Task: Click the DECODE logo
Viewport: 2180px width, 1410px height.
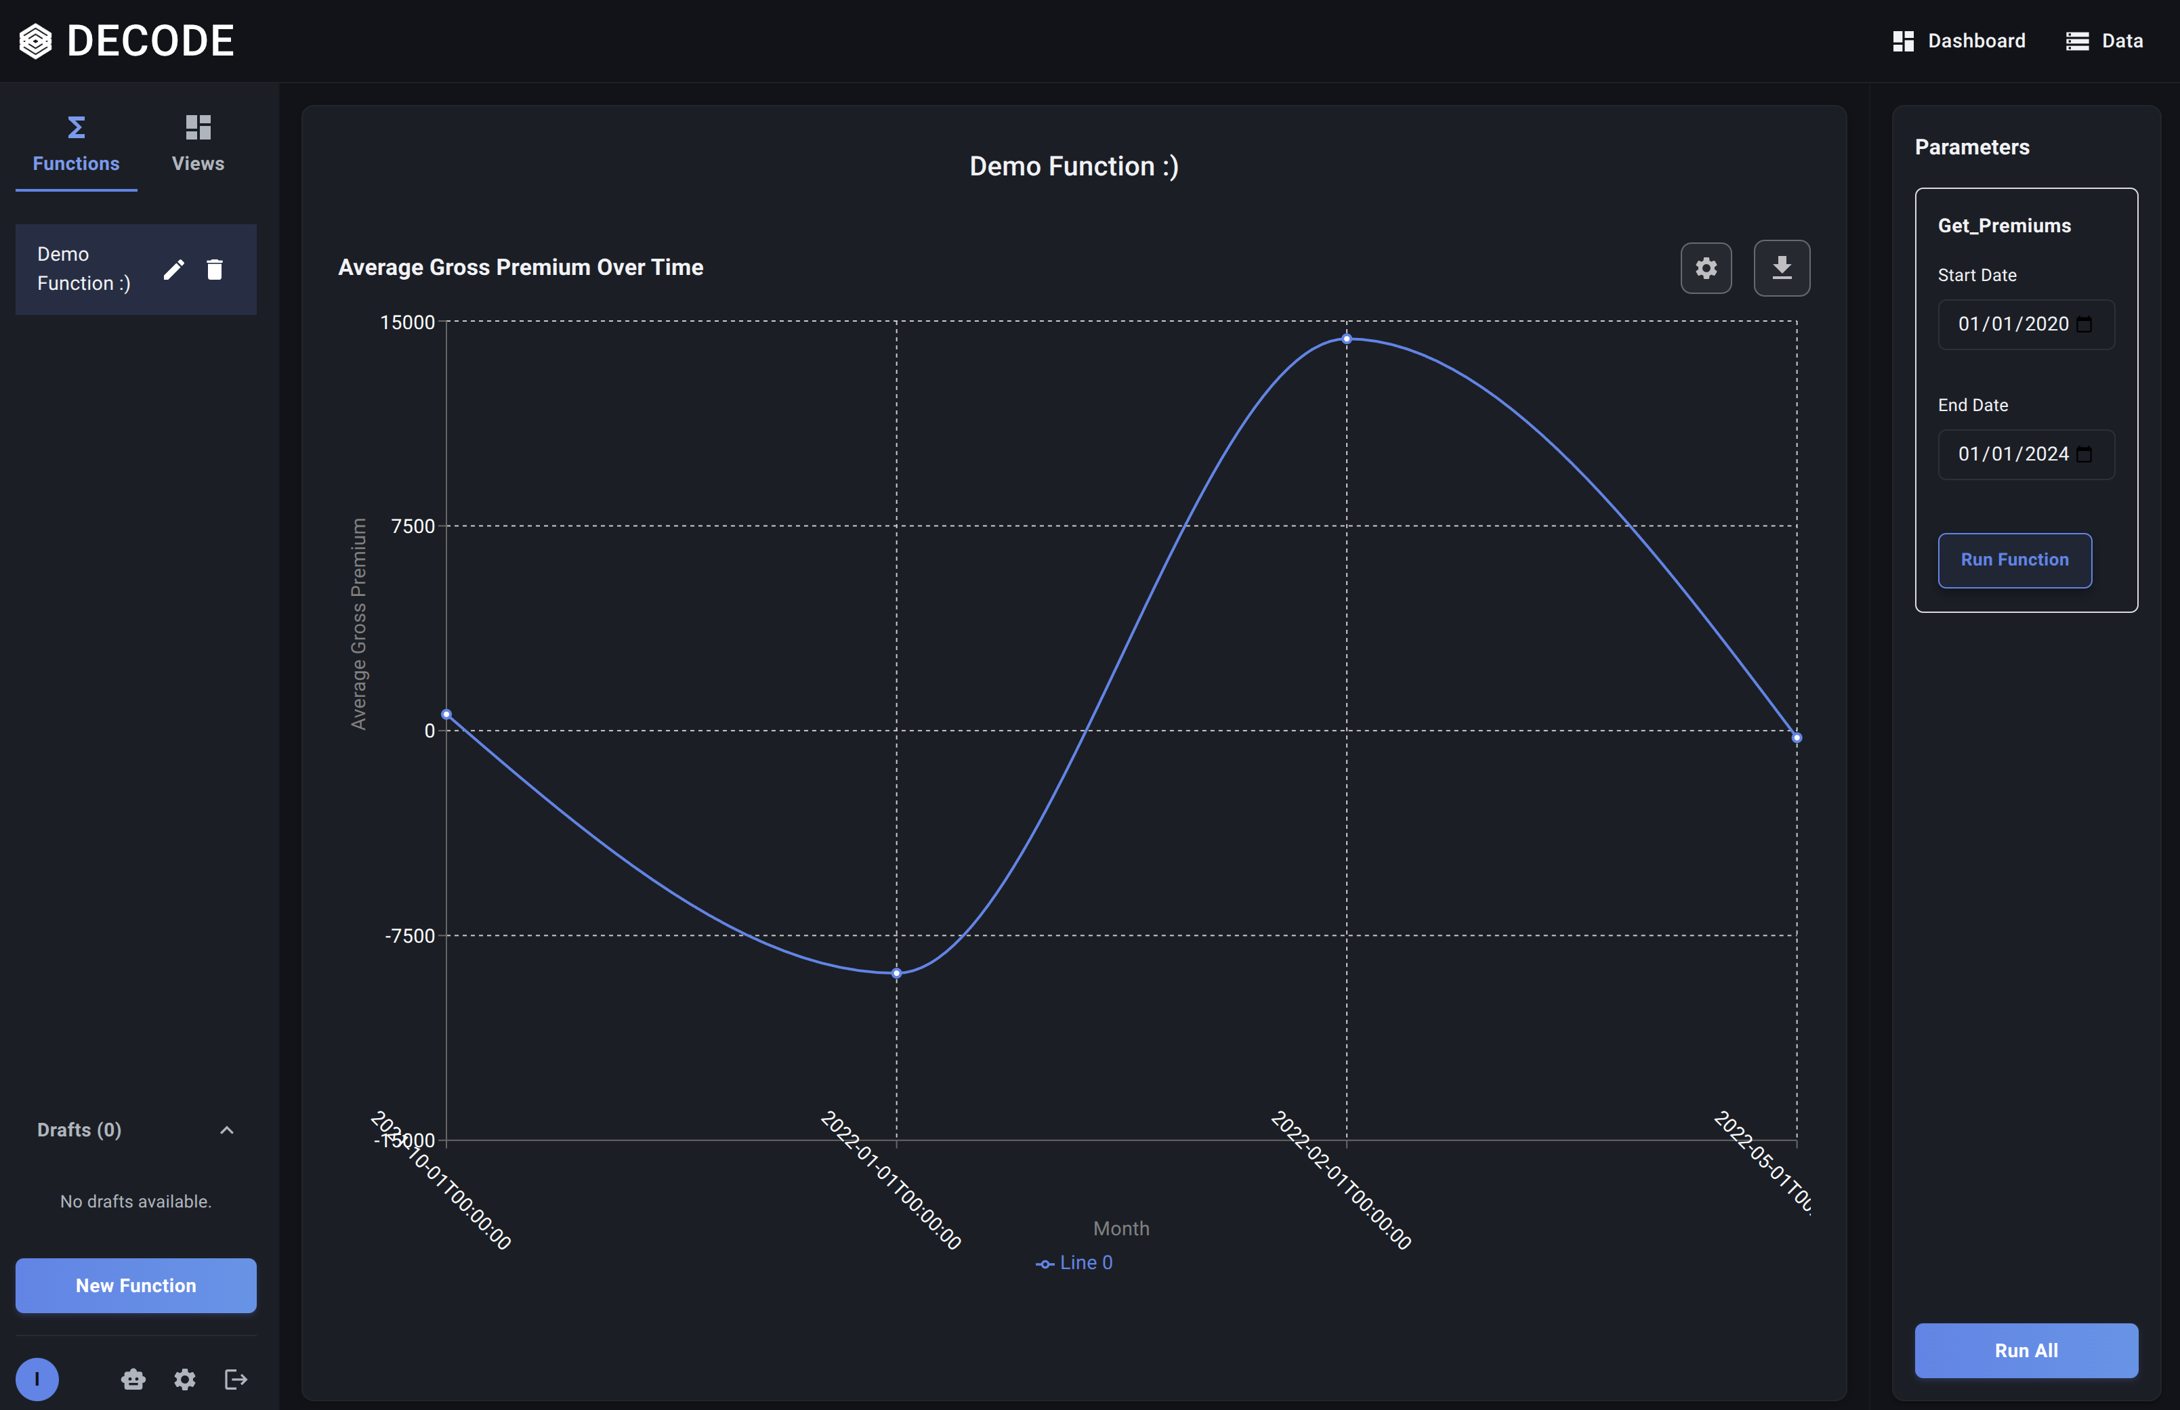Action: pyautogui.click(x=127, y=41)
